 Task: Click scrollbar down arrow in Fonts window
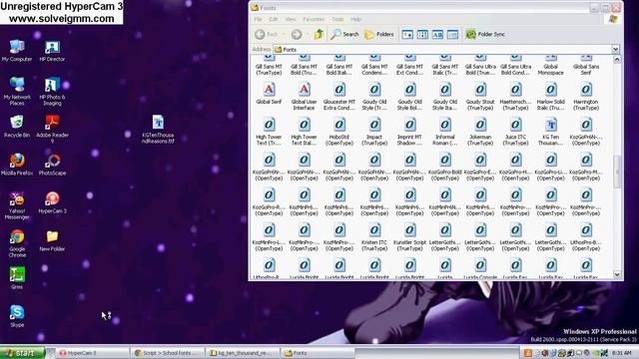(x=617, y=275)
